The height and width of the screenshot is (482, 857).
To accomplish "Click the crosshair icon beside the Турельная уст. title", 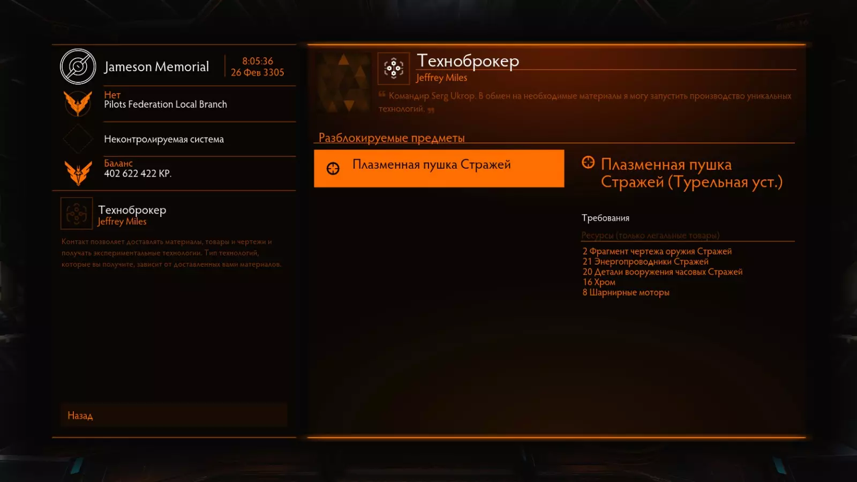I will coord(588,162).
